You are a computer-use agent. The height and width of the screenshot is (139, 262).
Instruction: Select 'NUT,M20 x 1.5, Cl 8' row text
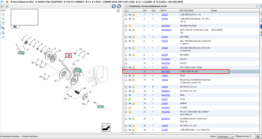pyautogui.click(x=188, y=126)
